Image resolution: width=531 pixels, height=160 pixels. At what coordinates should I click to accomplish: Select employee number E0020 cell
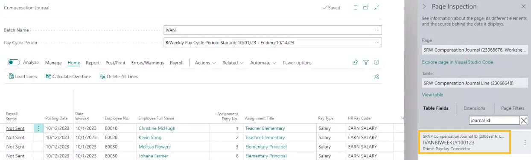coord(111,137)
